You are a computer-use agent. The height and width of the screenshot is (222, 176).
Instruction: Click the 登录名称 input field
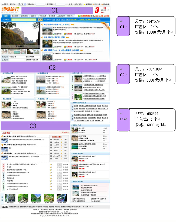(40, 4)
